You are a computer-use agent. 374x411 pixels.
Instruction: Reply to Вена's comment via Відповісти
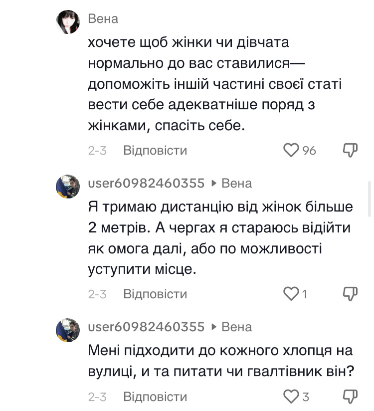pos(155,150)
